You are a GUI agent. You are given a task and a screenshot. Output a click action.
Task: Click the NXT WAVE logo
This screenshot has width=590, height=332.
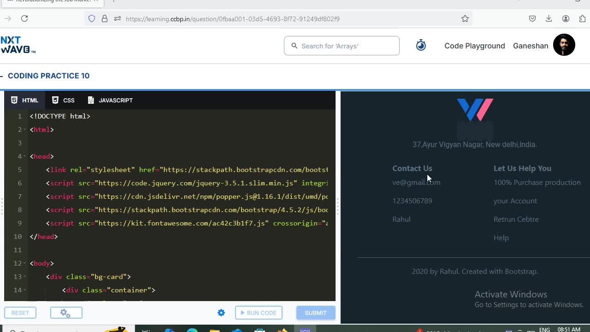coord(18,45)
